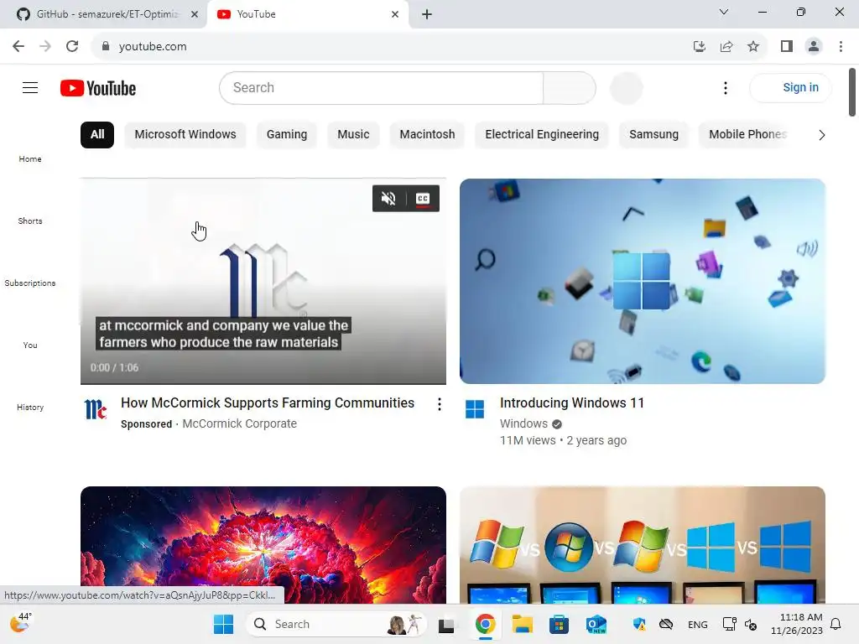Open Microsoft Store from taskbar

[x=559, y=624]
